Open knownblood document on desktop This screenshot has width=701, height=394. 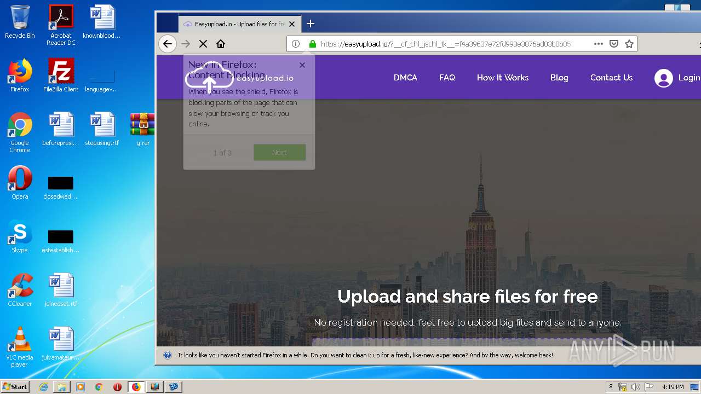pos(102,22)
